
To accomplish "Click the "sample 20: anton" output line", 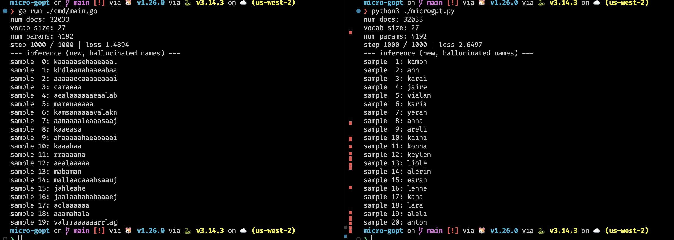I will coord(395,222).
